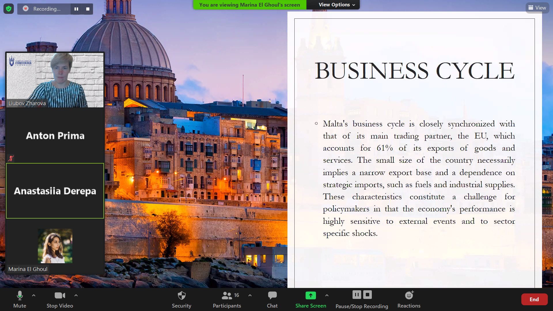Expand audio settings arrow next to Mute

click(34, 295)
